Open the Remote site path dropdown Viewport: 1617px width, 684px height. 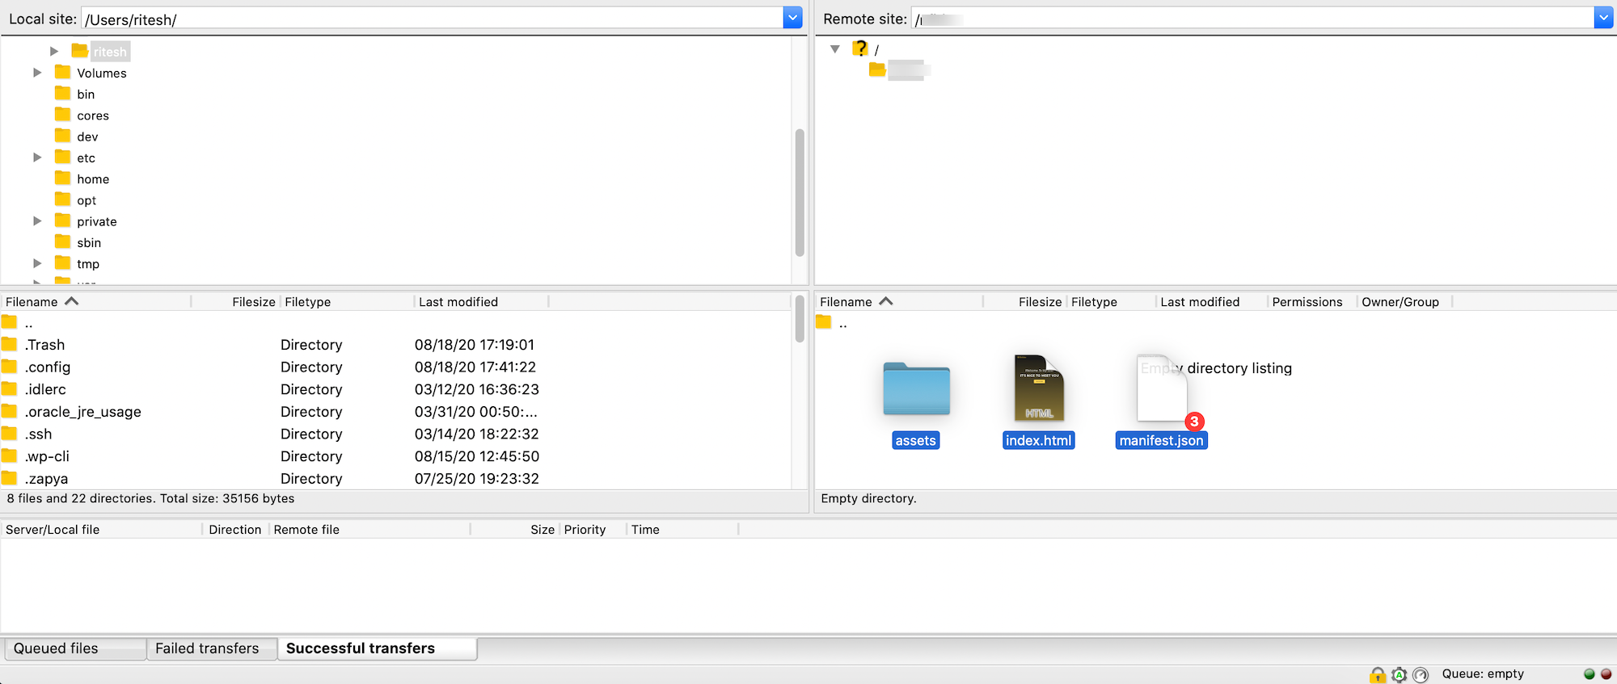(x=1603, y=18)
